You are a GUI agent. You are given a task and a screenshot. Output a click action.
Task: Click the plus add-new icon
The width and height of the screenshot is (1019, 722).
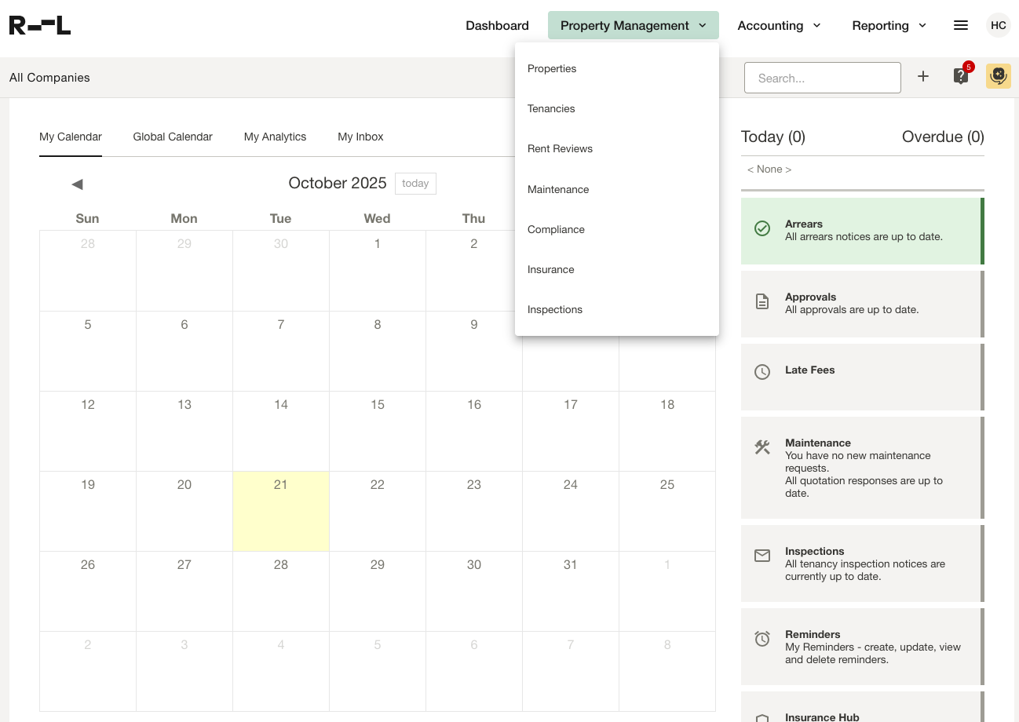click(923, 76)
